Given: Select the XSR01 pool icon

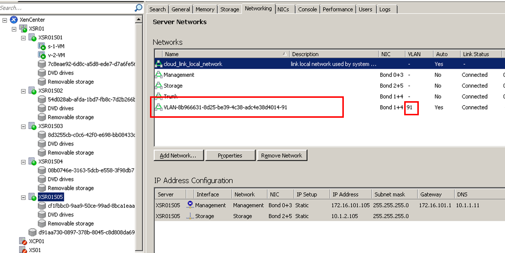Looking at the screenshot, I should [x=23, y=29].
